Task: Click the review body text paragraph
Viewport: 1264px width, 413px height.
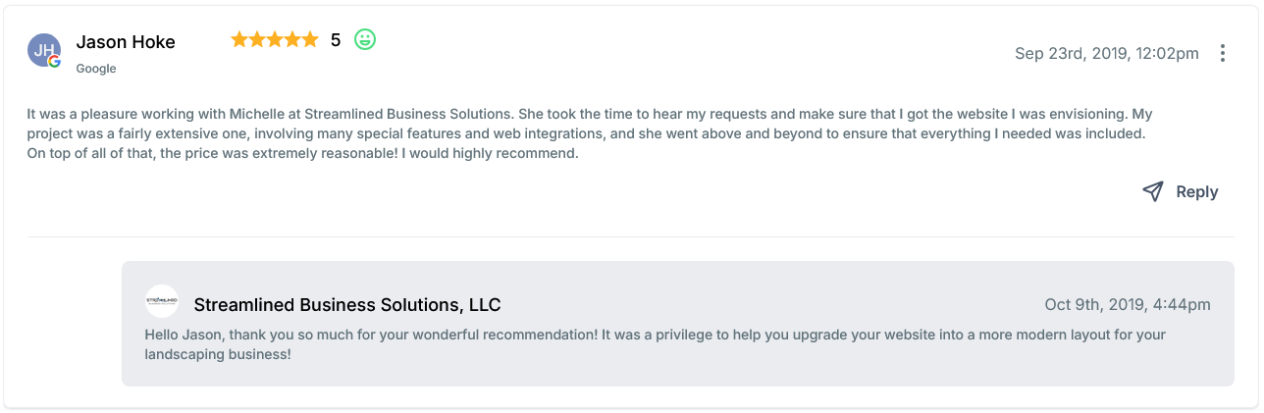Action: pyautogui.click(x=589, y=133)
